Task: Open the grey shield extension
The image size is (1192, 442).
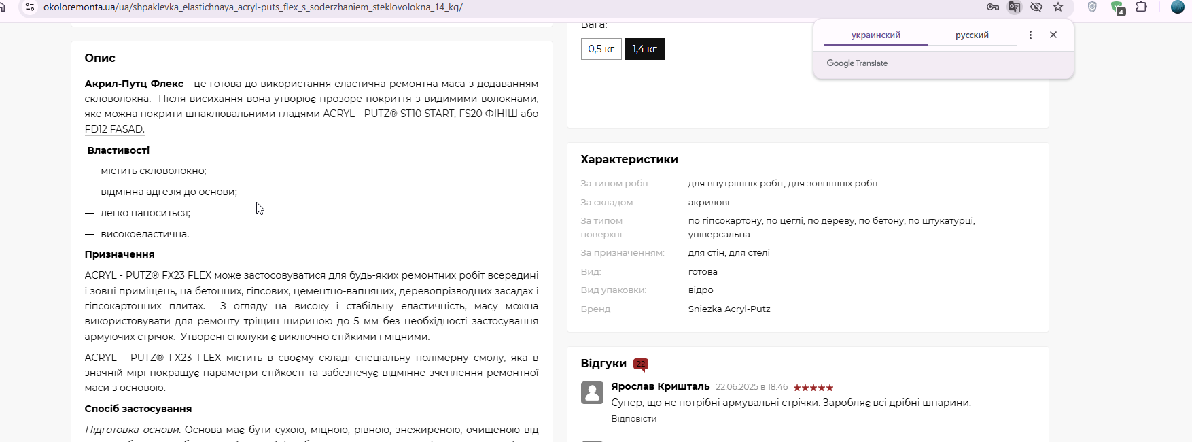Action: [1092, 7]
